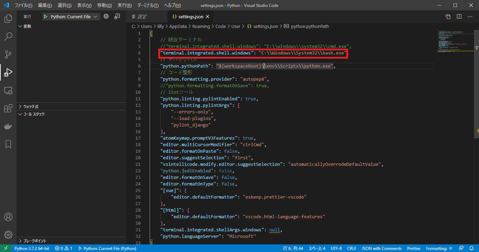Image resolution: width=479 pixels, height=252 pixels.
Task: Click line number 16 in the gutter
Action: [x=138, y=131]
